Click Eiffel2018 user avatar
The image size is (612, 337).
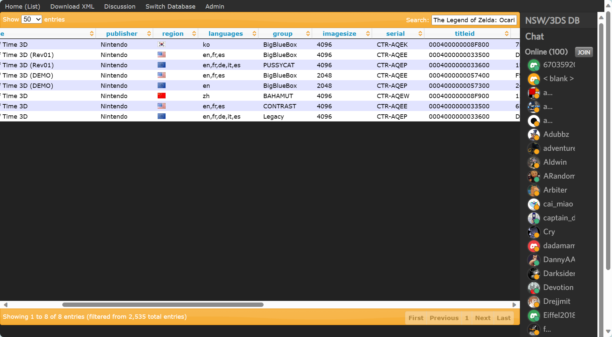tap(534, 316)
